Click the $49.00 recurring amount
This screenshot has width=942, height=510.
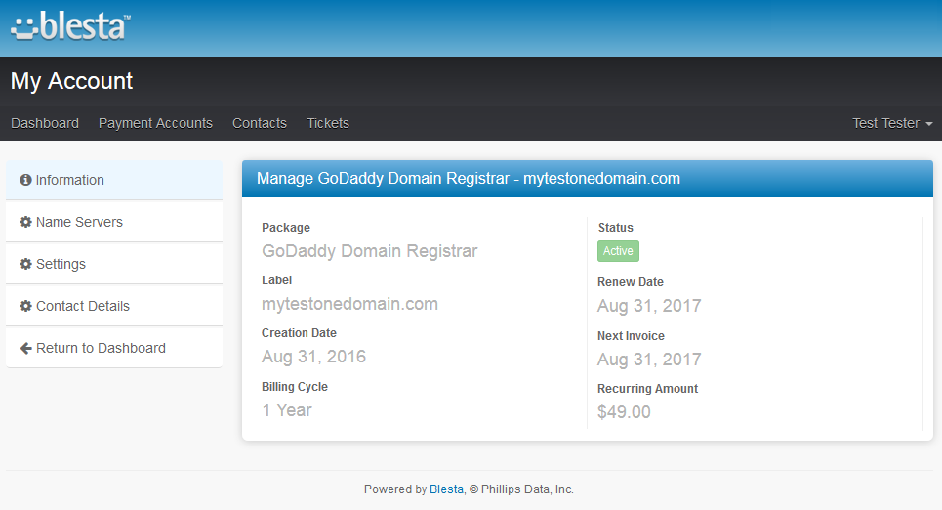(624, 412)
